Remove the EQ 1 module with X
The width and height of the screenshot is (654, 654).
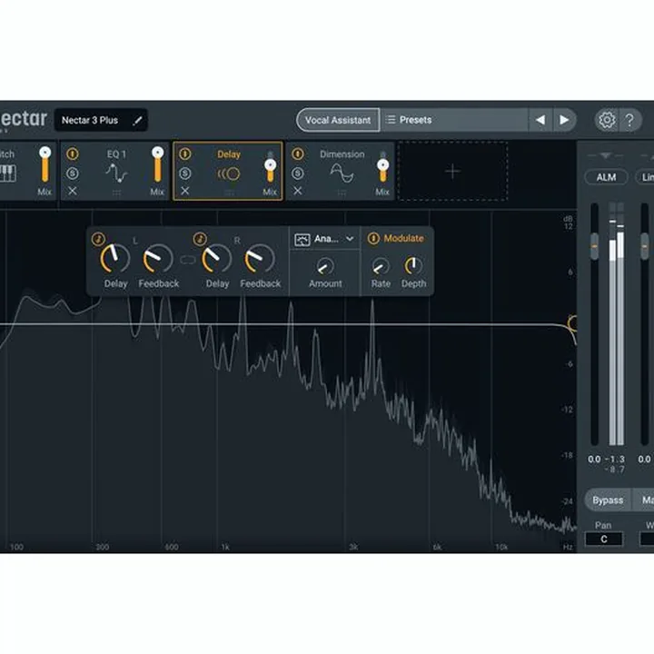click(x=73, y=191)
